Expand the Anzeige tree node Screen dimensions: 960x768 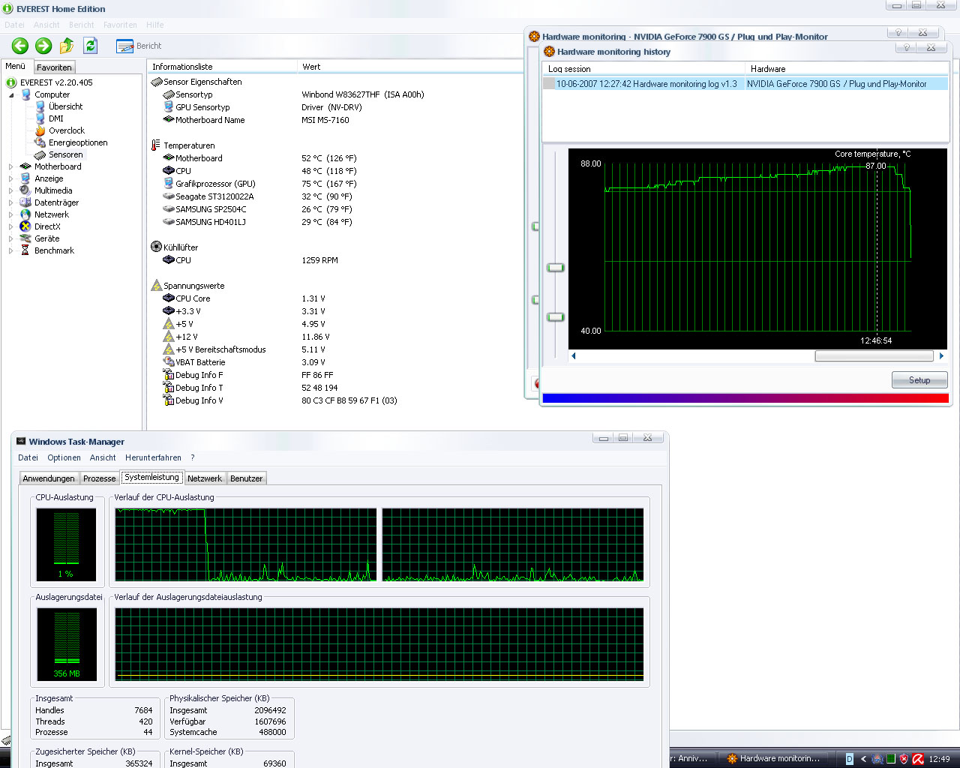point(11,179)
